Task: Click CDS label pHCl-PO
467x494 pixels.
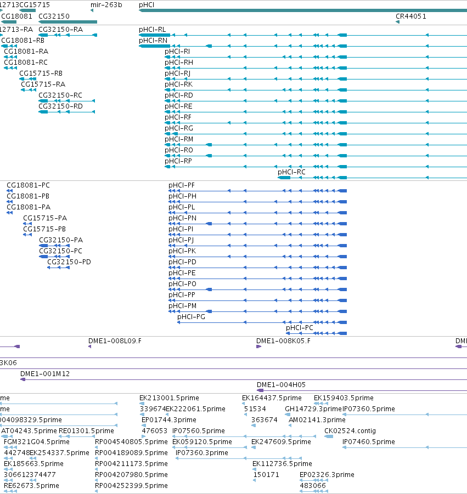Action: click(182, 284)
